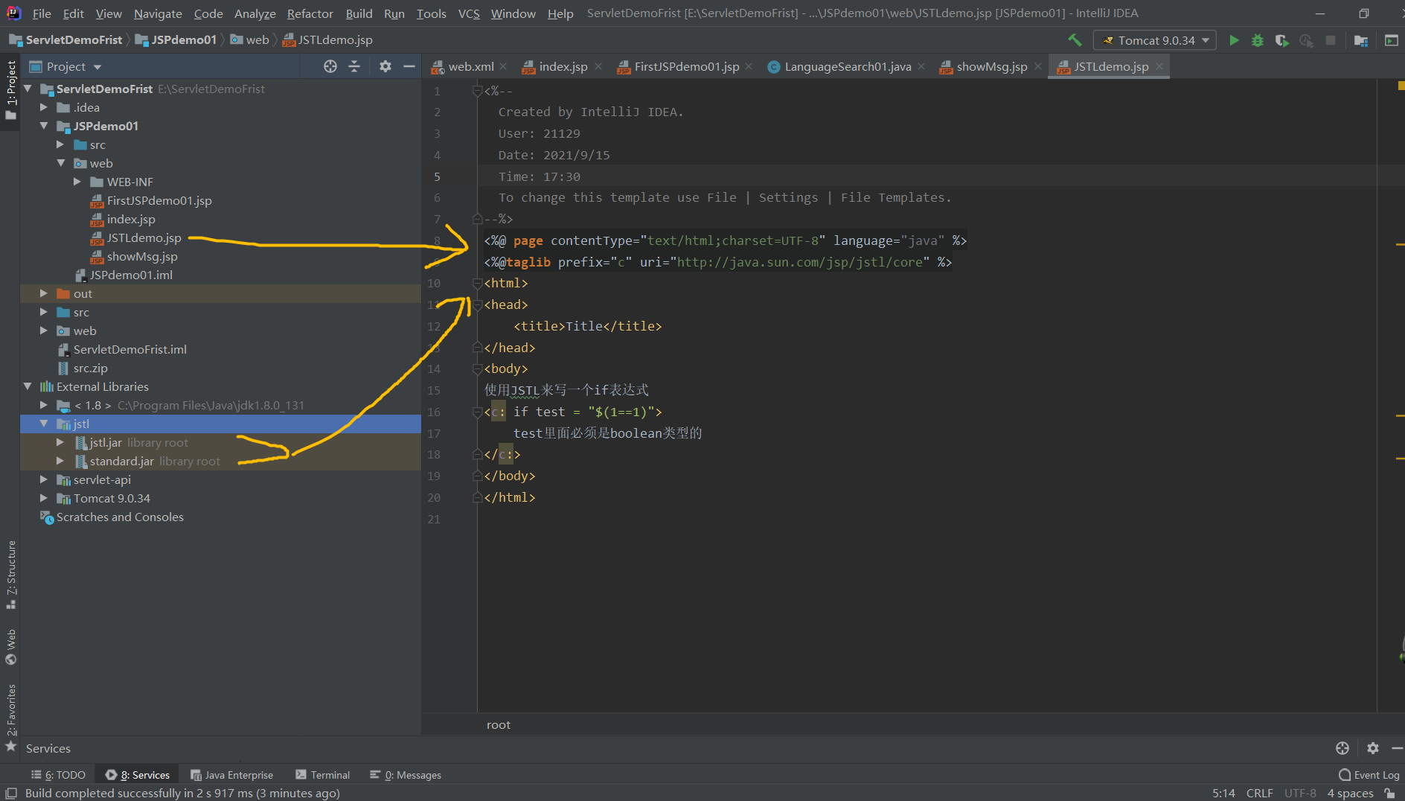Viewport: 1405px width, 801px height.
Task: Run Tomcat with the green play icon
Action: [1234, 40]
